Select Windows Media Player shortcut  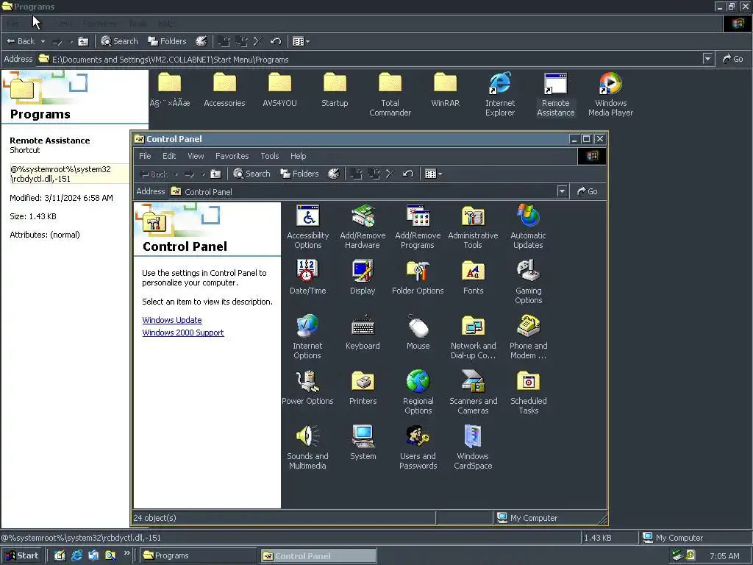pyautogui.click(x=610, y=95)
